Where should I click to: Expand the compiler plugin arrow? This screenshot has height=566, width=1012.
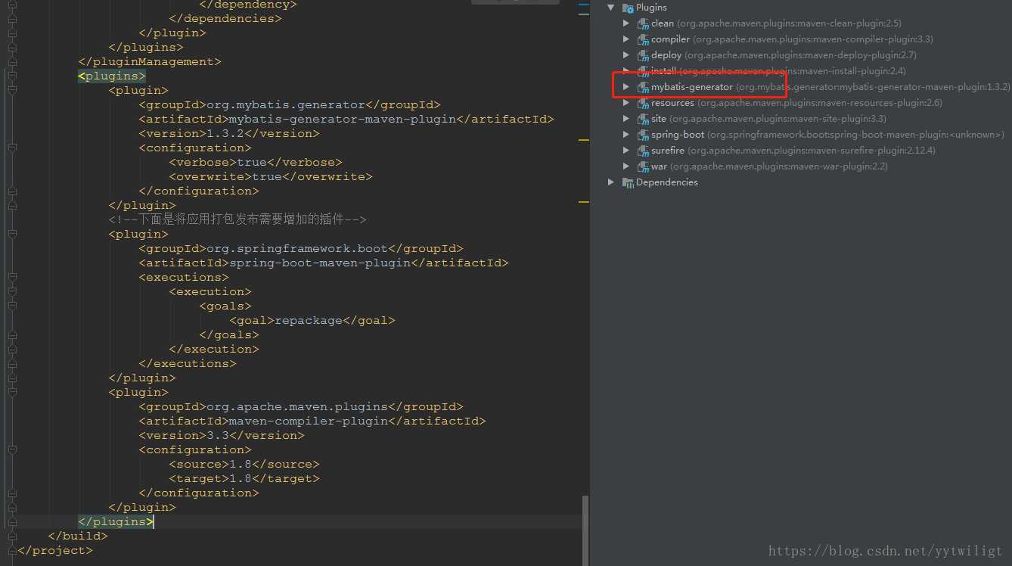pos(626,39)
